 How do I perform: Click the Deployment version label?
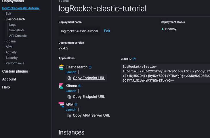coord(71,43)
